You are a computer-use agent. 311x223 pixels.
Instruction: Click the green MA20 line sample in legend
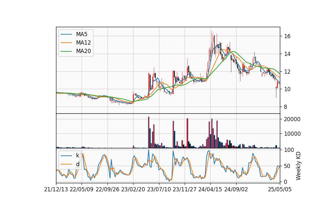point(66,51)
